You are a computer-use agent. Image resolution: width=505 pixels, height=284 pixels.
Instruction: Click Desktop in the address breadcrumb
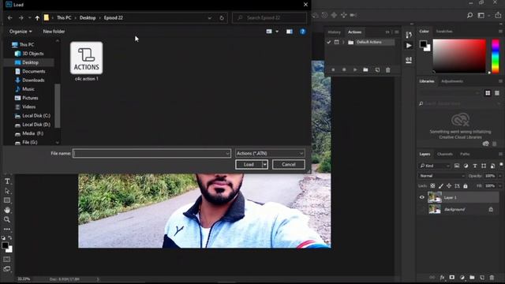click(x=88, y=18)
